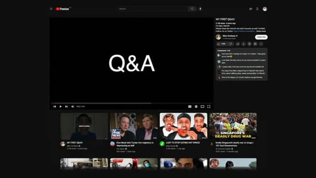Viewport: 316px width, 178px height.
Task: Click LAST TO STOP EATING HOT WINGS title
Action: coord(183,143)
